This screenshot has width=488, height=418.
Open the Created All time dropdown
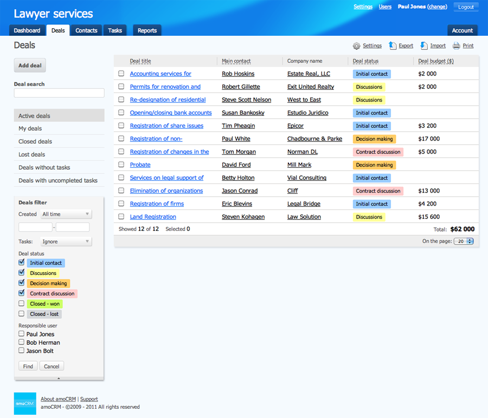66,214
